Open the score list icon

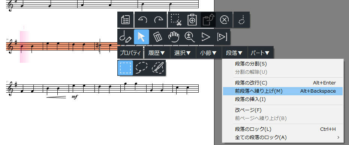click(x=126, y=20)
